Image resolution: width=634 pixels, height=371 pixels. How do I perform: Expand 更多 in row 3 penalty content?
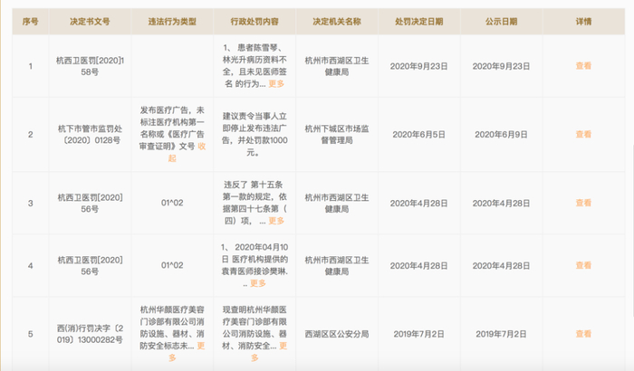[x=276, y=221]
